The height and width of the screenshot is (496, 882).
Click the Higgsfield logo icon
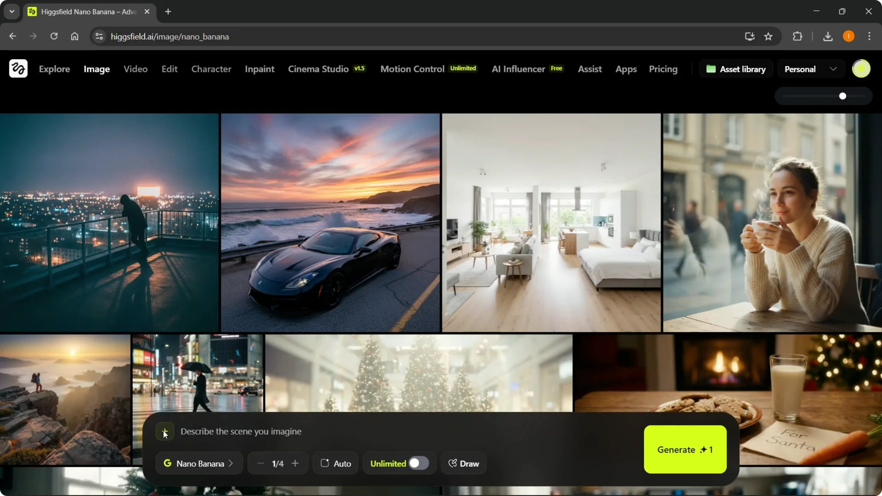click(18, 68)
